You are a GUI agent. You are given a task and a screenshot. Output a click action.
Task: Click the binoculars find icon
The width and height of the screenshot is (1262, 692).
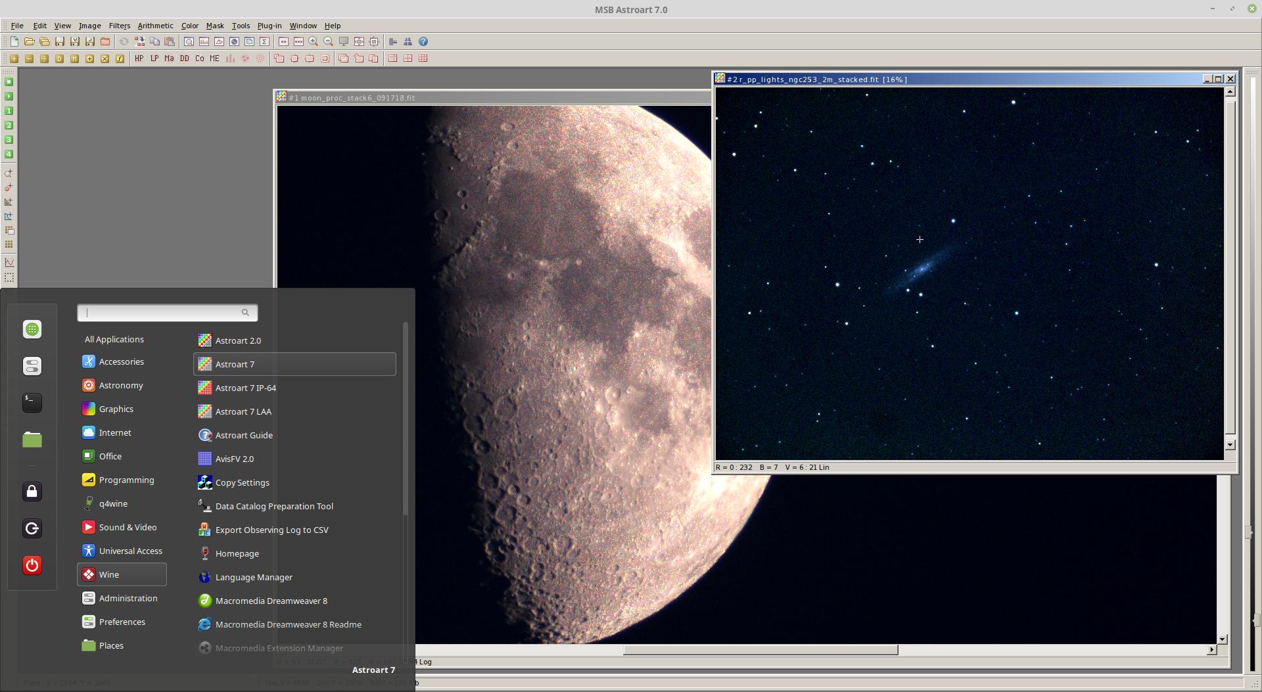(x=408, y=41)
